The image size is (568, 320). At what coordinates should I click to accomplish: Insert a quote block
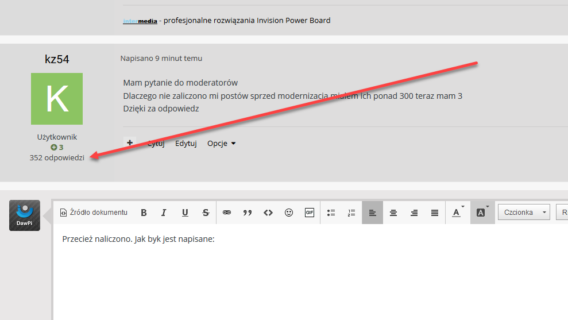[248, 213]
